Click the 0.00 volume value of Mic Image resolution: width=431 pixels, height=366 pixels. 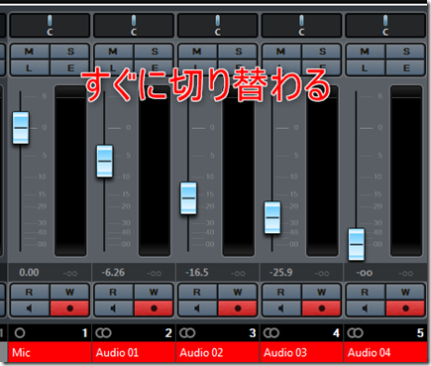tap(29, 273)
